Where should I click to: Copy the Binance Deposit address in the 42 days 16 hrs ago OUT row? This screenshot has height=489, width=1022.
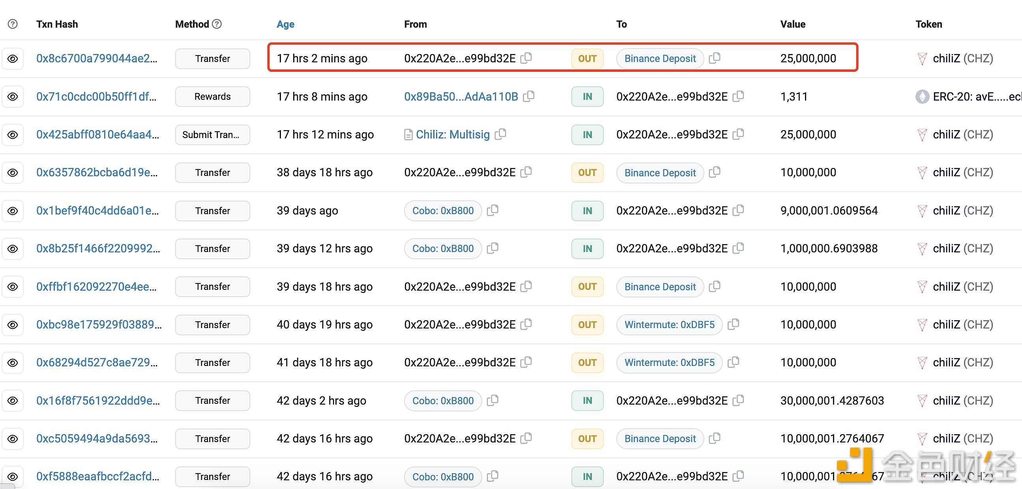715,438
